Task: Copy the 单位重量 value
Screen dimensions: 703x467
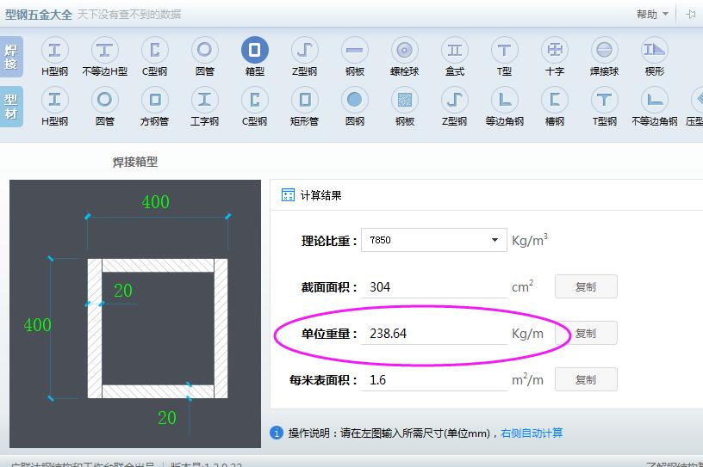Action: (x=586, y=333)
